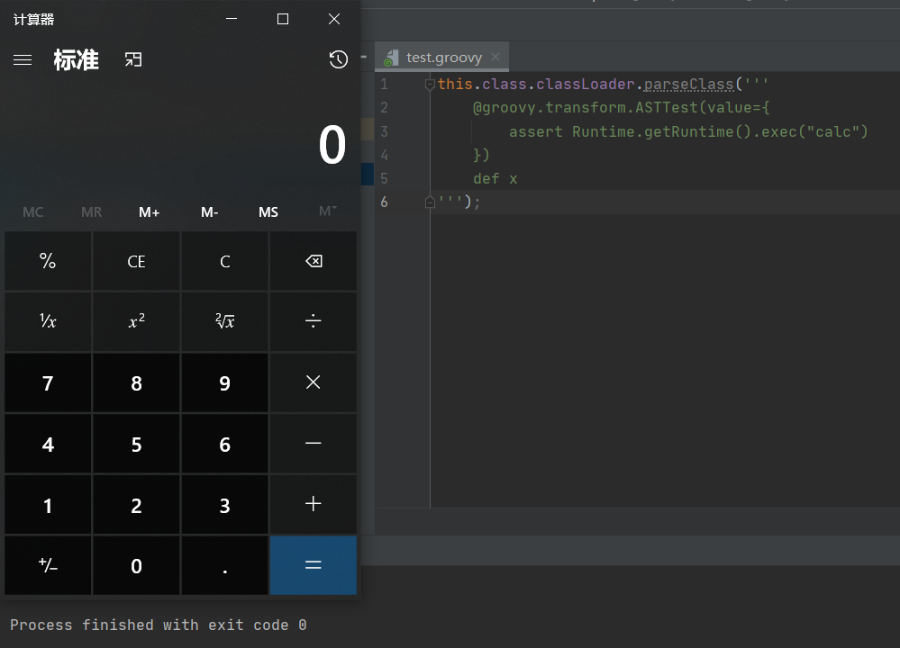The image size is (900, 648).
Task: Click the keep-on-top window icon
Action: tap(133, 60)
